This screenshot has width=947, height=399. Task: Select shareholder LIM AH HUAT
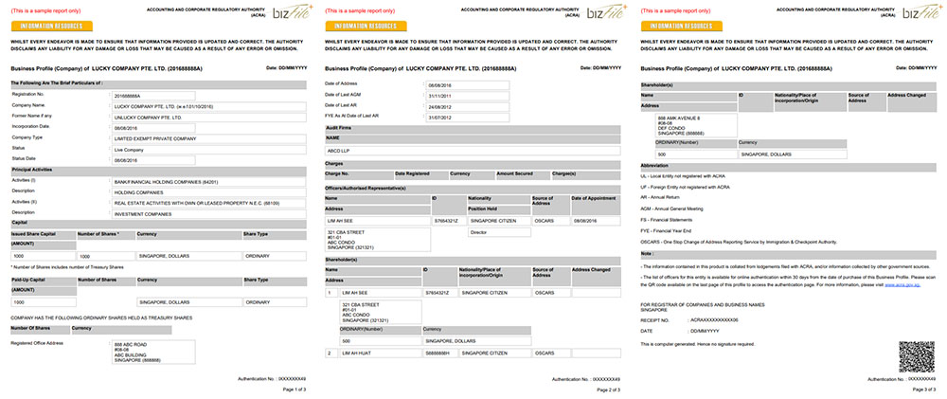click(x=380, y=354)
